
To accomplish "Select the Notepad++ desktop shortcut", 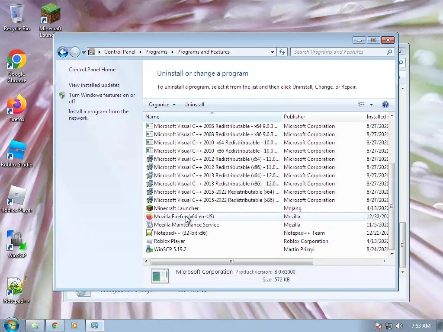I will [17, 290].
